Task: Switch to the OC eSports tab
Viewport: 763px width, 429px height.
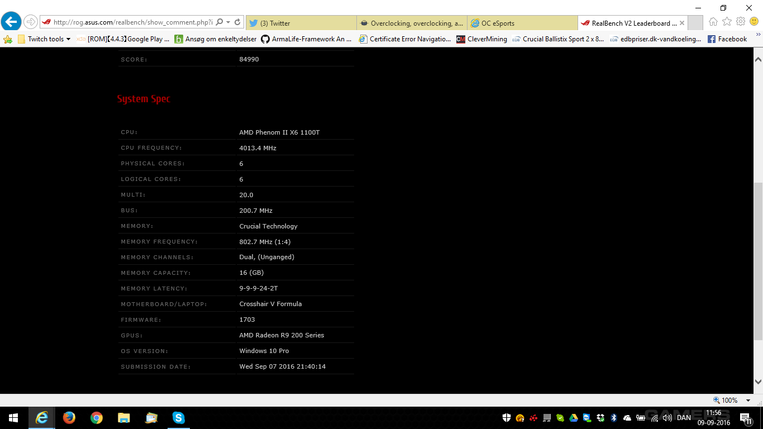Action: pos(522,23)
